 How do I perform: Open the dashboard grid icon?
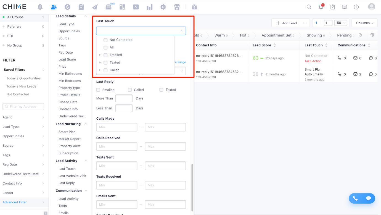[122, 7]
